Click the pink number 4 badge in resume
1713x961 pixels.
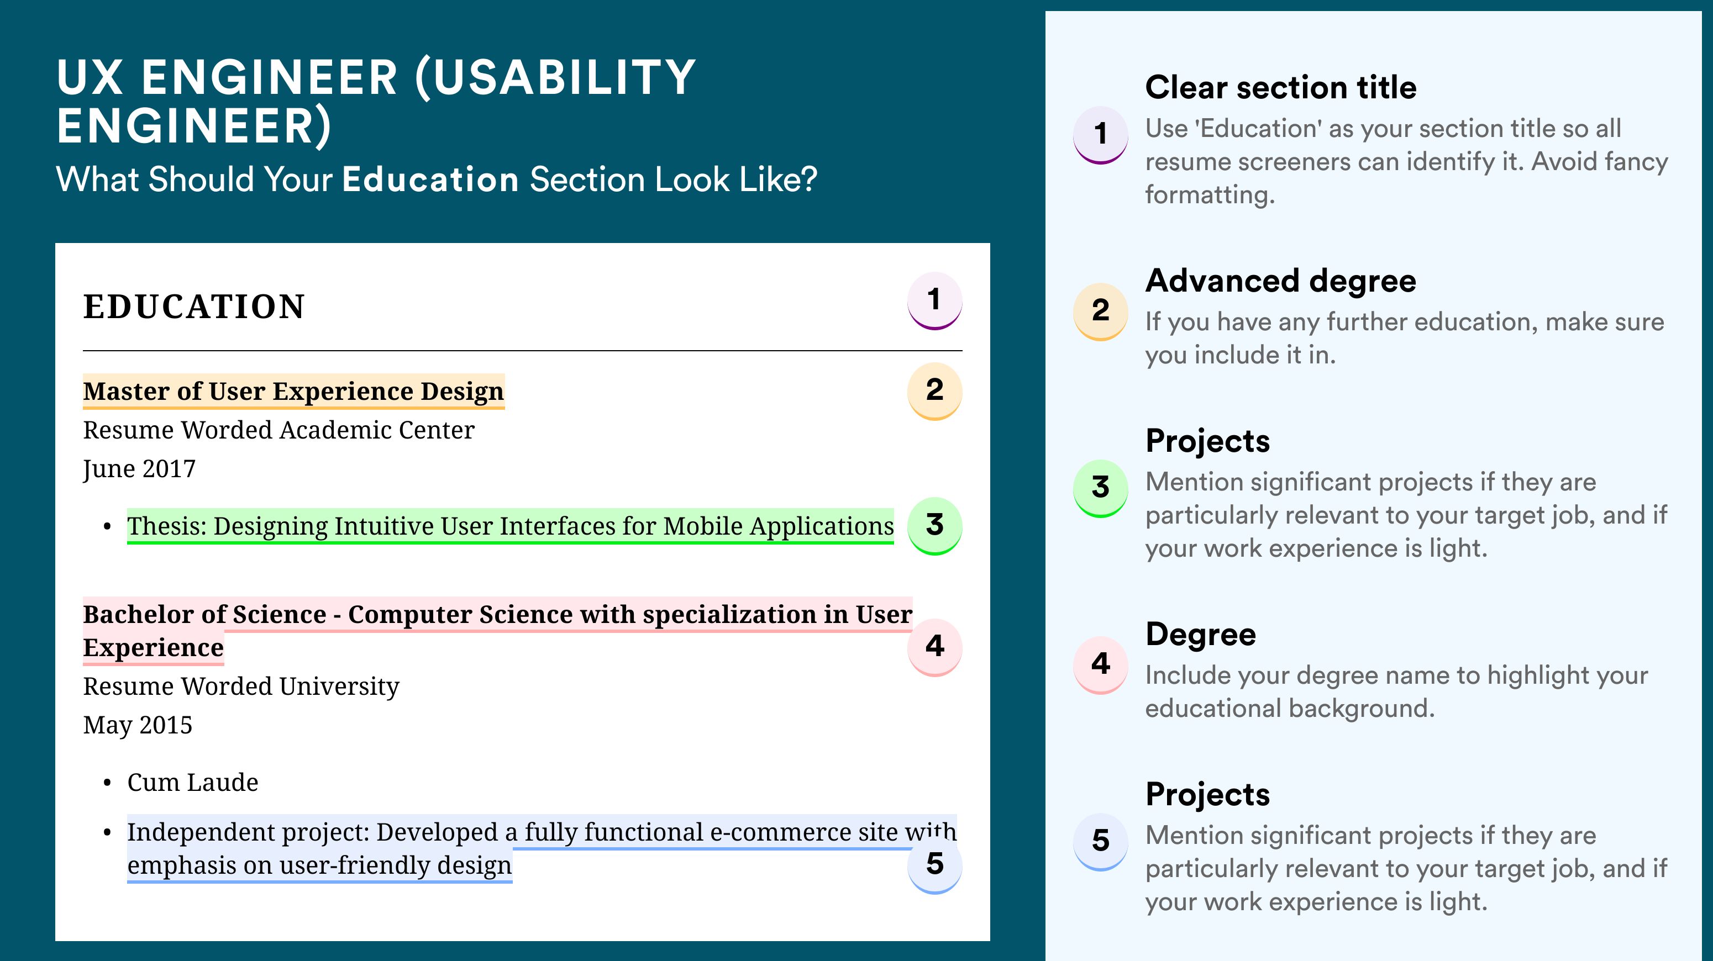coord(934,648)
